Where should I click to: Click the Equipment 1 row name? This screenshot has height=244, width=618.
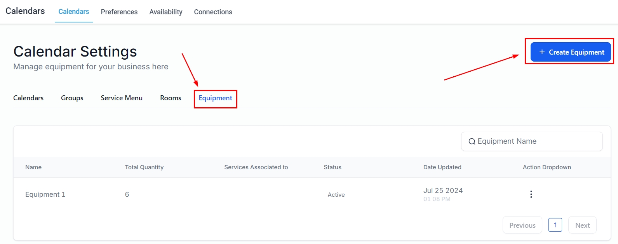click(45, 194)
